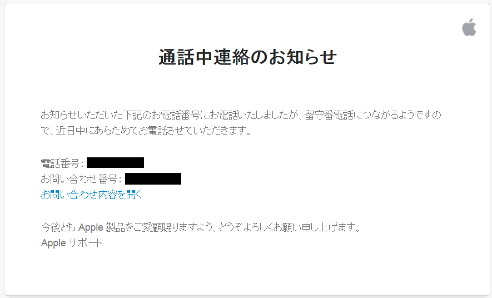492x298 pixels.
Task: Select the お問い合わせ番号 label
Action: pyautogui.click(x=79, y=179)
